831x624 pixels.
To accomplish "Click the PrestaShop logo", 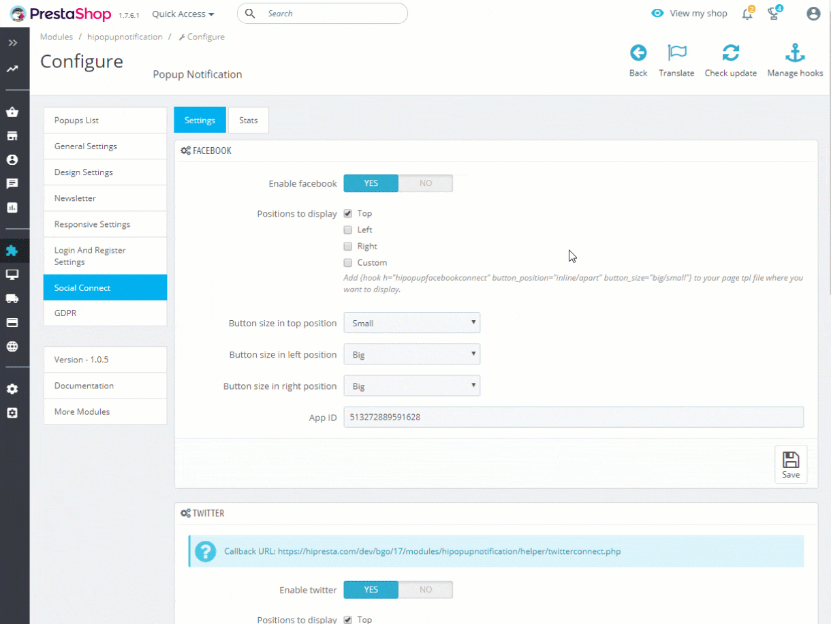I will coord(61,14).
